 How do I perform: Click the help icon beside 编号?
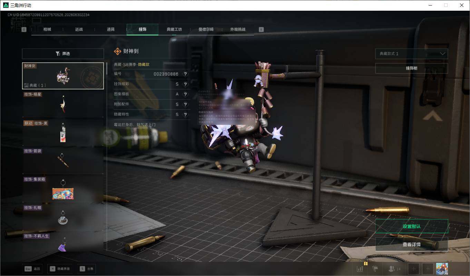click(x=185, y=74)
